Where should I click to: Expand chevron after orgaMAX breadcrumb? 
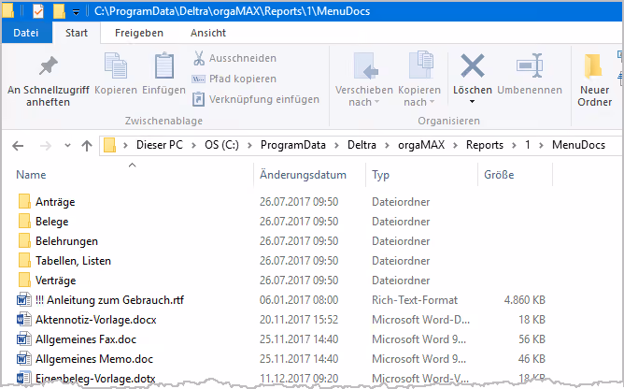click(x=455, y=146)
